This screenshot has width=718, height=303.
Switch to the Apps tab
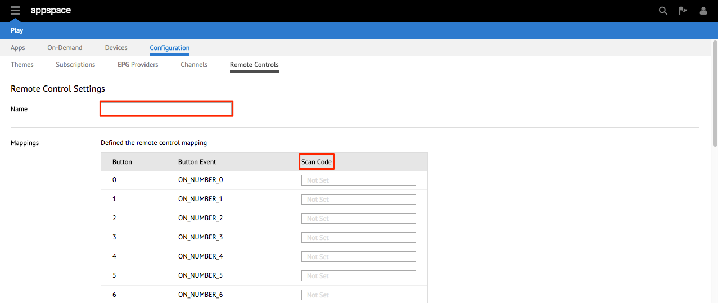(x=18, y=48)
